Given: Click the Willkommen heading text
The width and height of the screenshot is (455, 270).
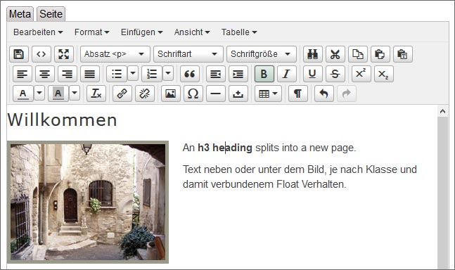Looking at the screenshot, I should [62, 120].
